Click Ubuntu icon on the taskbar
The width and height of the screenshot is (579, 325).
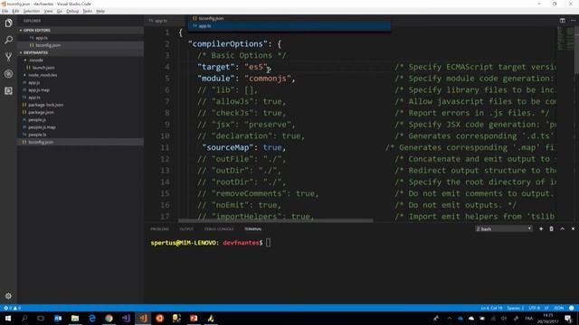tap(159, 319)
